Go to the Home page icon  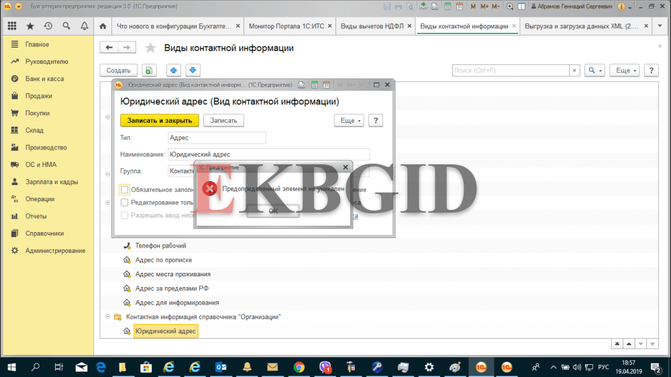point(103,26)
